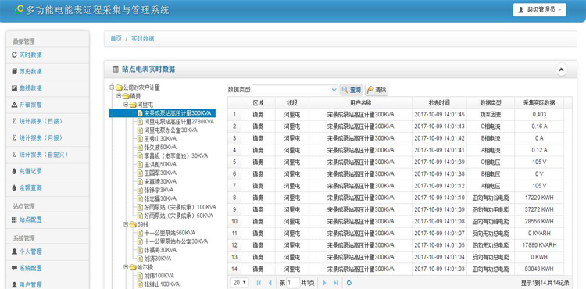Collapse the 站点电表实时数据 panel
The height and width of the screenshot is (289, 586).
click(561, 70)
